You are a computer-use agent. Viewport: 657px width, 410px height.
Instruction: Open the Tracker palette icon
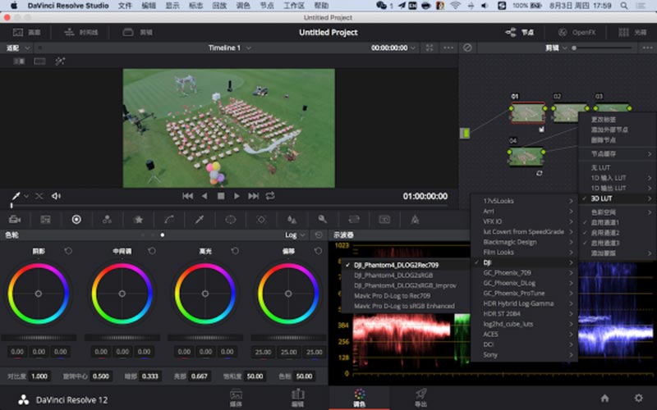click(x=261, y=219)
